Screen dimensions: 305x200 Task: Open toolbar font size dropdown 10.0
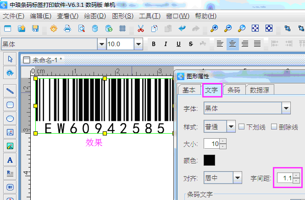139,44
